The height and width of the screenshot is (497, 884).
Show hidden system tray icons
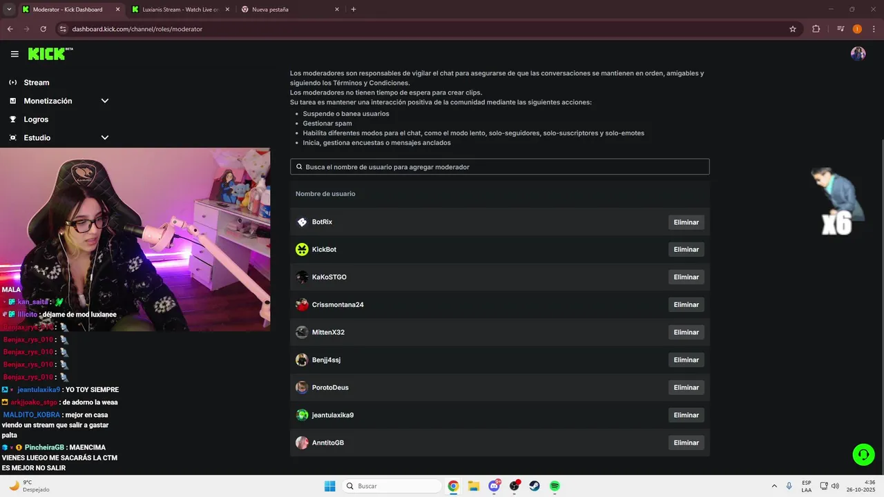pos(773,486)
